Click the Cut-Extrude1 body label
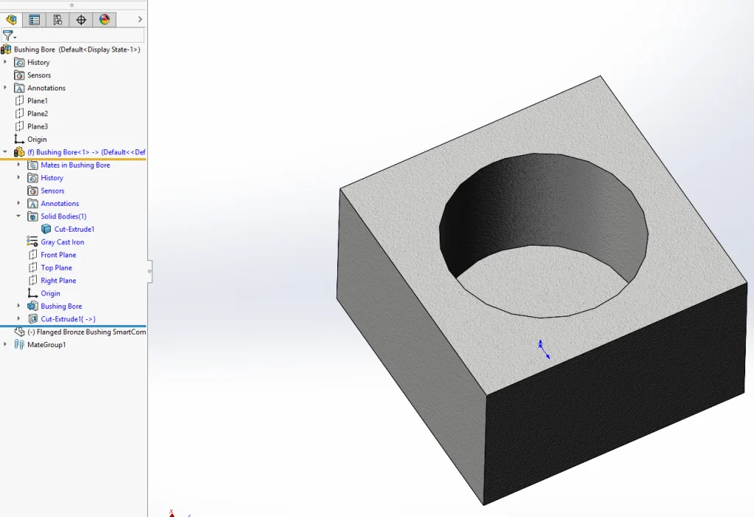The width and height of the screenshot is (754, 517). [74, 229]
